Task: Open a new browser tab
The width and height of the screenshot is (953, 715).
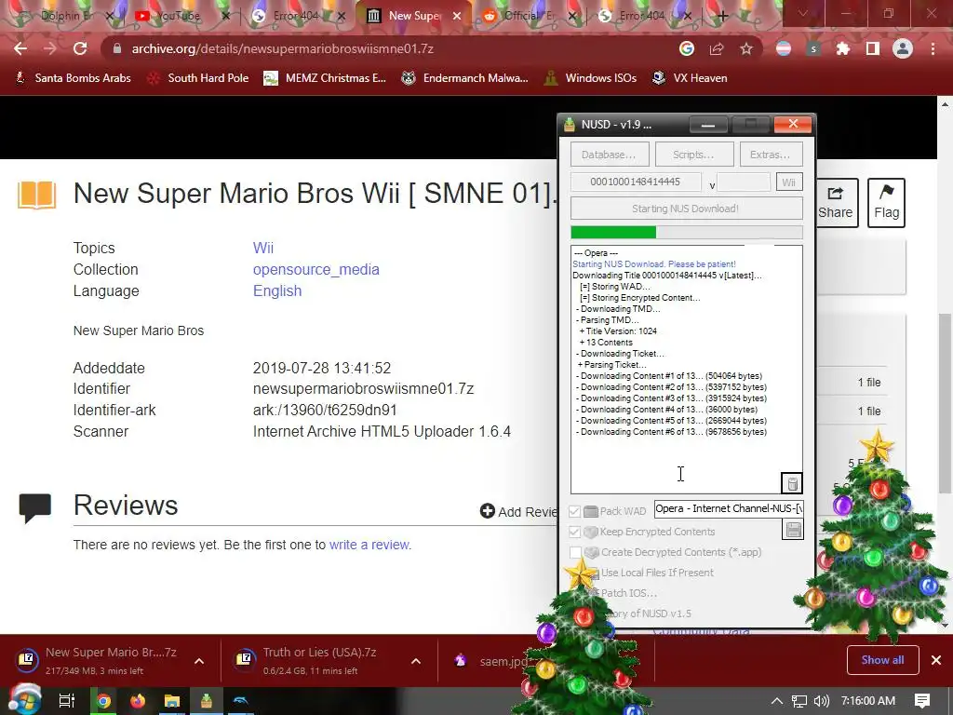Action: 722,17
